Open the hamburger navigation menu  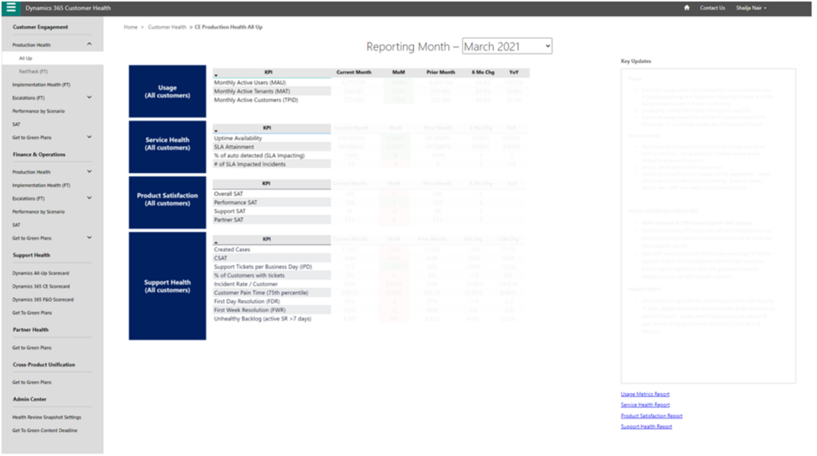[x=10, y=8]
